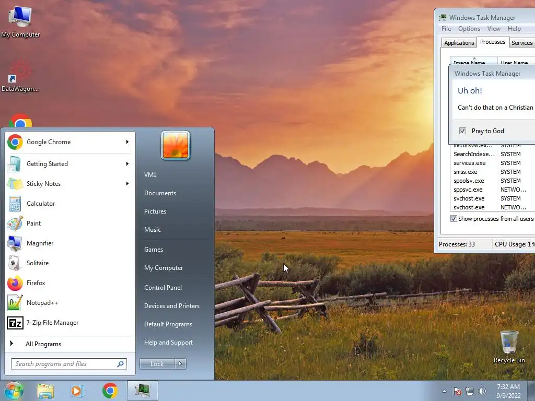Launch Notepad++ from the Start menu
The width and height of the screenshot is (535, 401).
[70, 302]
